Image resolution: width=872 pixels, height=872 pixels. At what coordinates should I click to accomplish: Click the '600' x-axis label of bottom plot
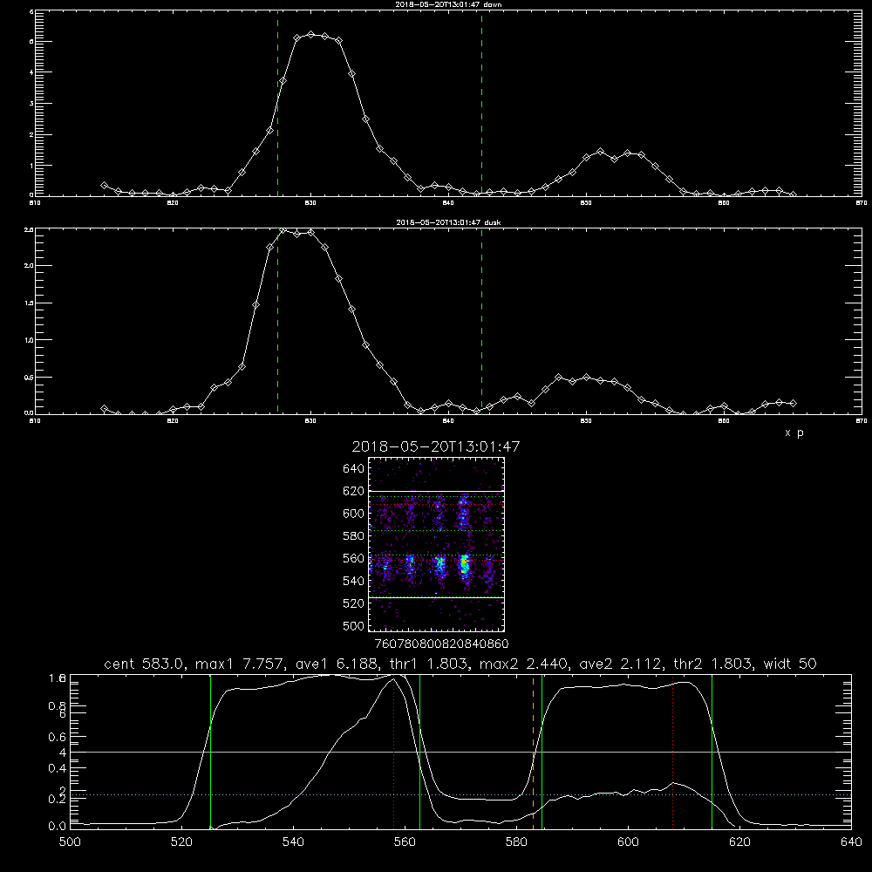[x=628, y=842]
